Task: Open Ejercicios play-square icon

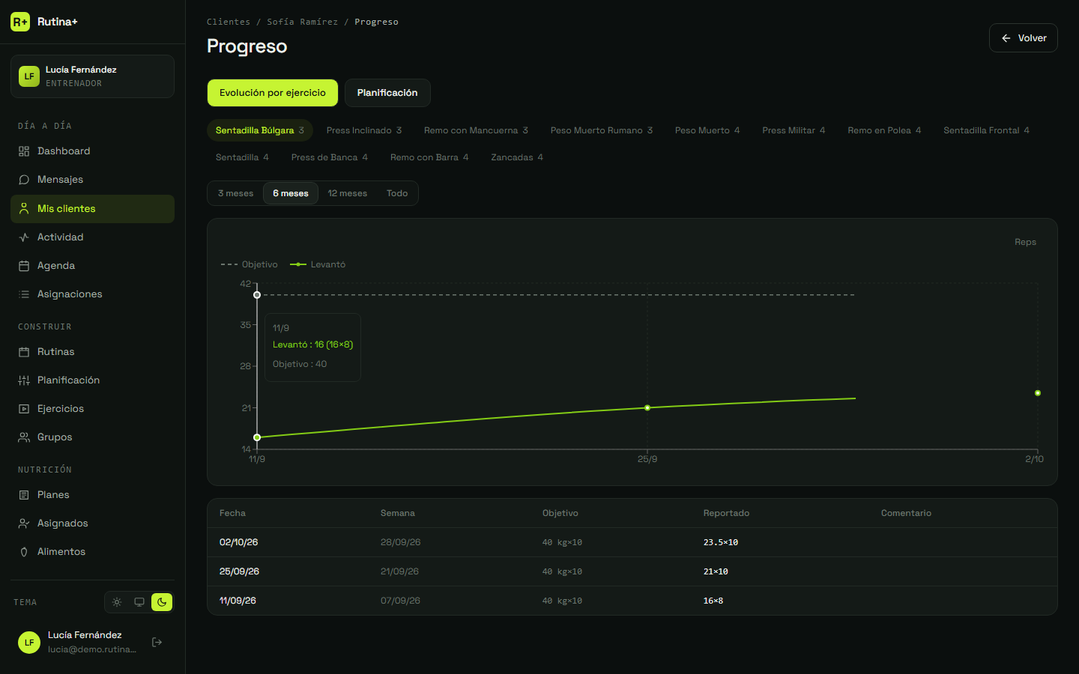Action: pos(24,409)
